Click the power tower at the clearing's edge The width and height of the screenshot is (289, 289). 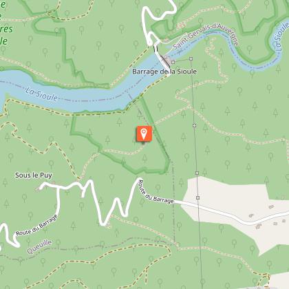pos(197,173)
